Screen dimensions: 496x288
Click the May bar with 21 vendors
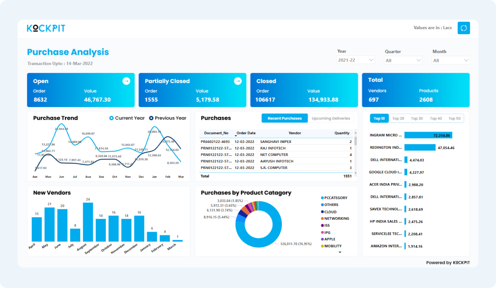(49, 225)
